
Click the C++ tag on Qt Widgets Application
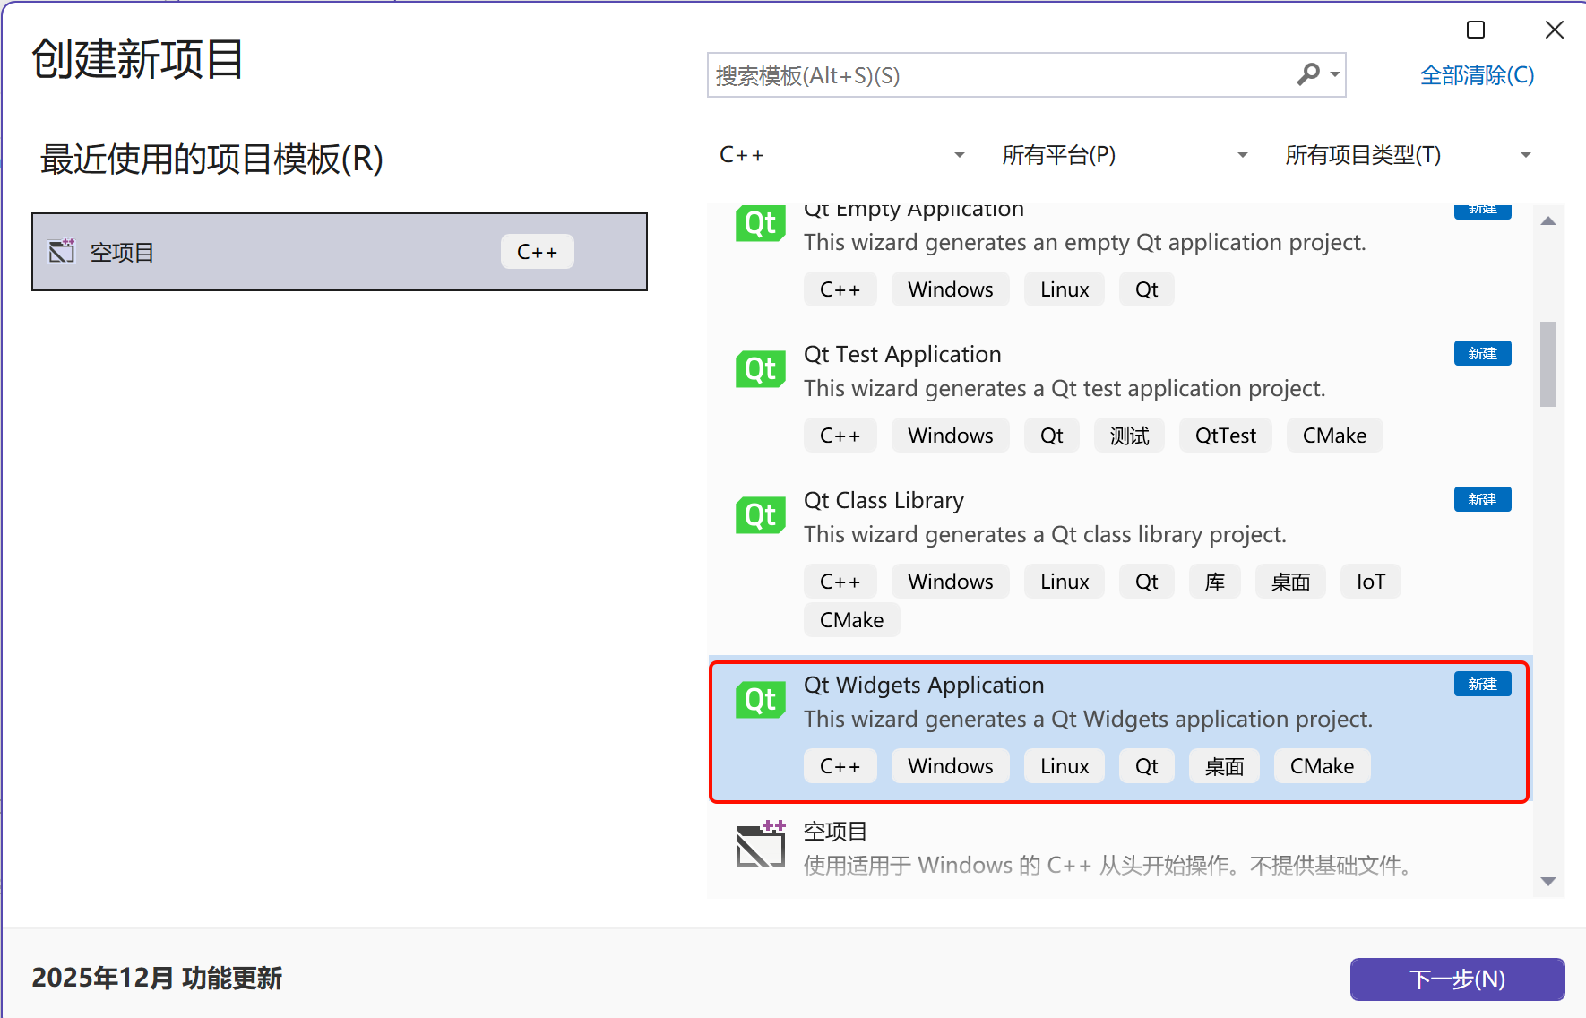(x=839, y=765)
